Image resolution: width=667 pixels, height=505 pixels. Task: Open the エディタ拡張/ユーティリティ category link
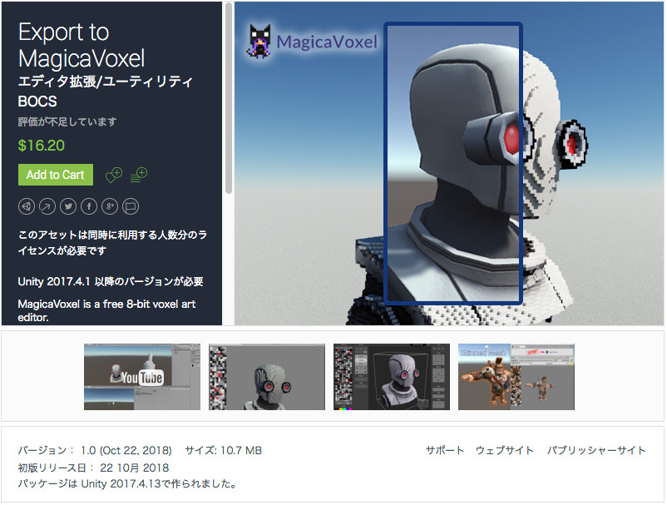[x=105, y=82]
